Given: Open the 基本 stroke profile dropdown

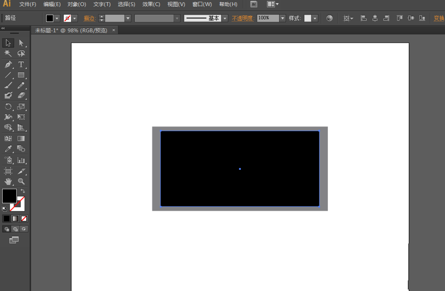Looking at the screenshot, I should [225, 18].
